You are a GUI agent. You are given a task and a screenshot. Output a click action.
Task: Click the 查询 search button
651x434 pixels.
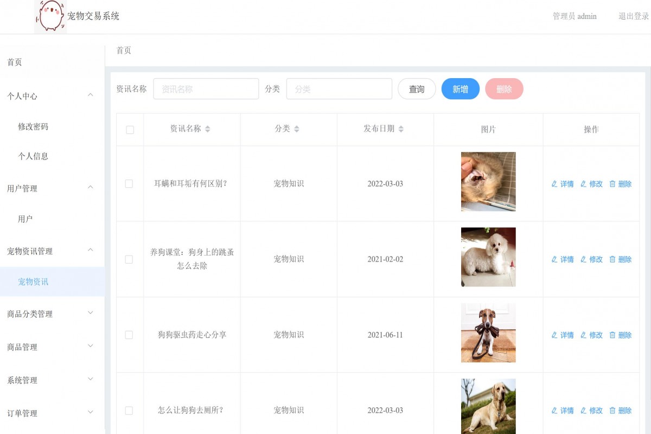pos(416,88)
